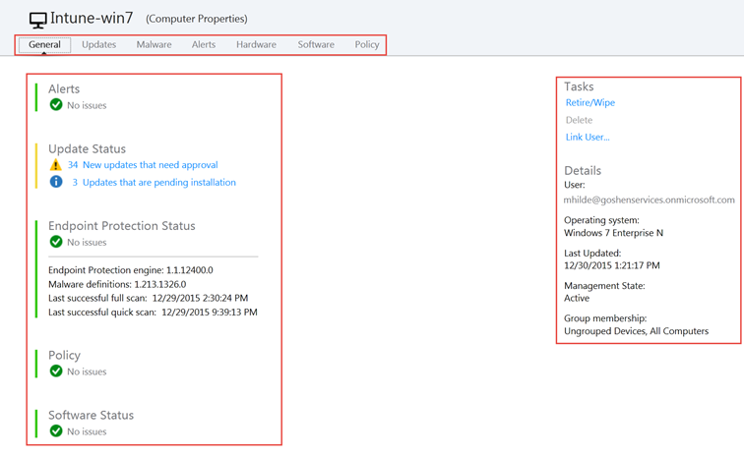Click the (Computer Properties) label
Image resolution: width=744 pixels, height=457 pixels.
(197, 19)
